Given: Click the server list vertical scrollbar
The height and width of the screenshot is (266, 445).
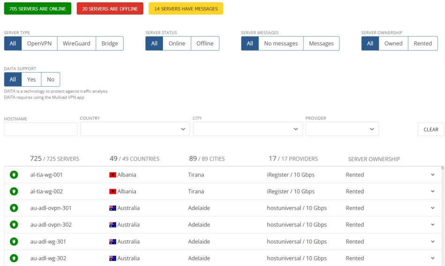Looking at the screenshot, I should [x=443, y=215].
